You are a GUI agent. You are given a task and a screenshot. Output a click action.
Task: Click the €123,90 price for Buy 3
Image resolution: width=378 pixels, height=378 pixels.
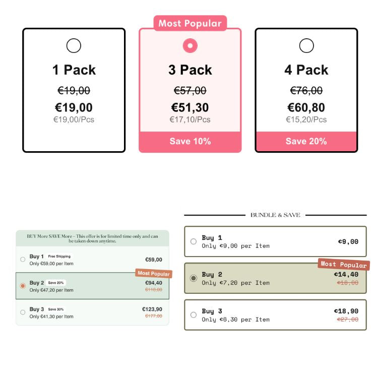(152, 309)
